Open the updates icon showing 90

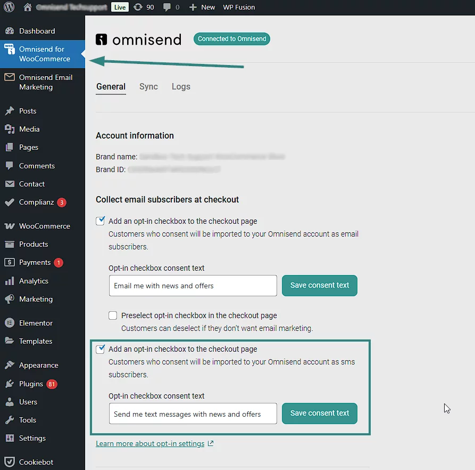click(138, 7)
